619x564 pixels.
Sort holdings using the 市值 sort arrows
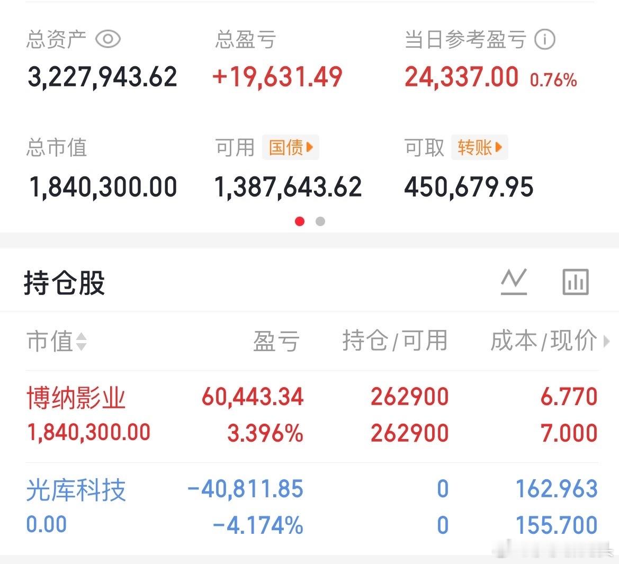click(82, 342)
